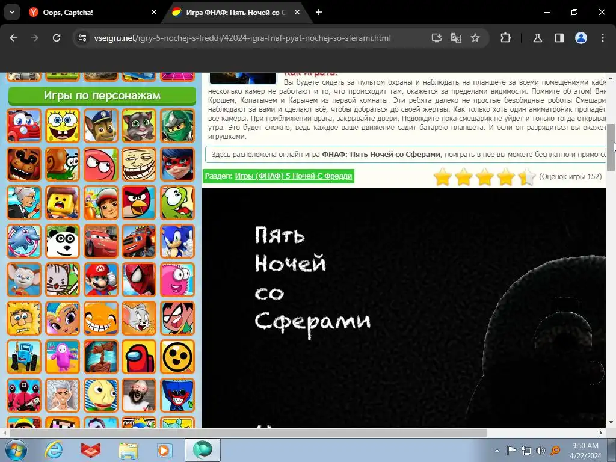Click the Пять Ночей со Сферами game screen
The width and height of the screenshot is (616, 462).
pyautogui.click(x=404, y=307)
